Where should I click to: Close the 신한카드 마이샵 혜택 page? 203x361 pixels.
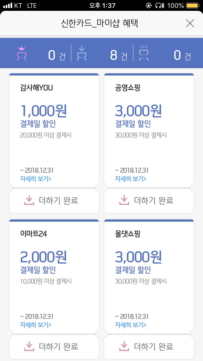point(190,24)
